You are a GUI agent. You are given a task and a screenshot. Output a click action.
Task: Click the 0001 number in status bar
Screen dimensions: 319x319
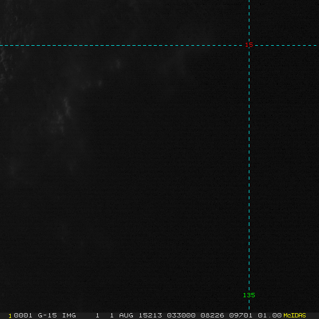[x=23, y=315]
